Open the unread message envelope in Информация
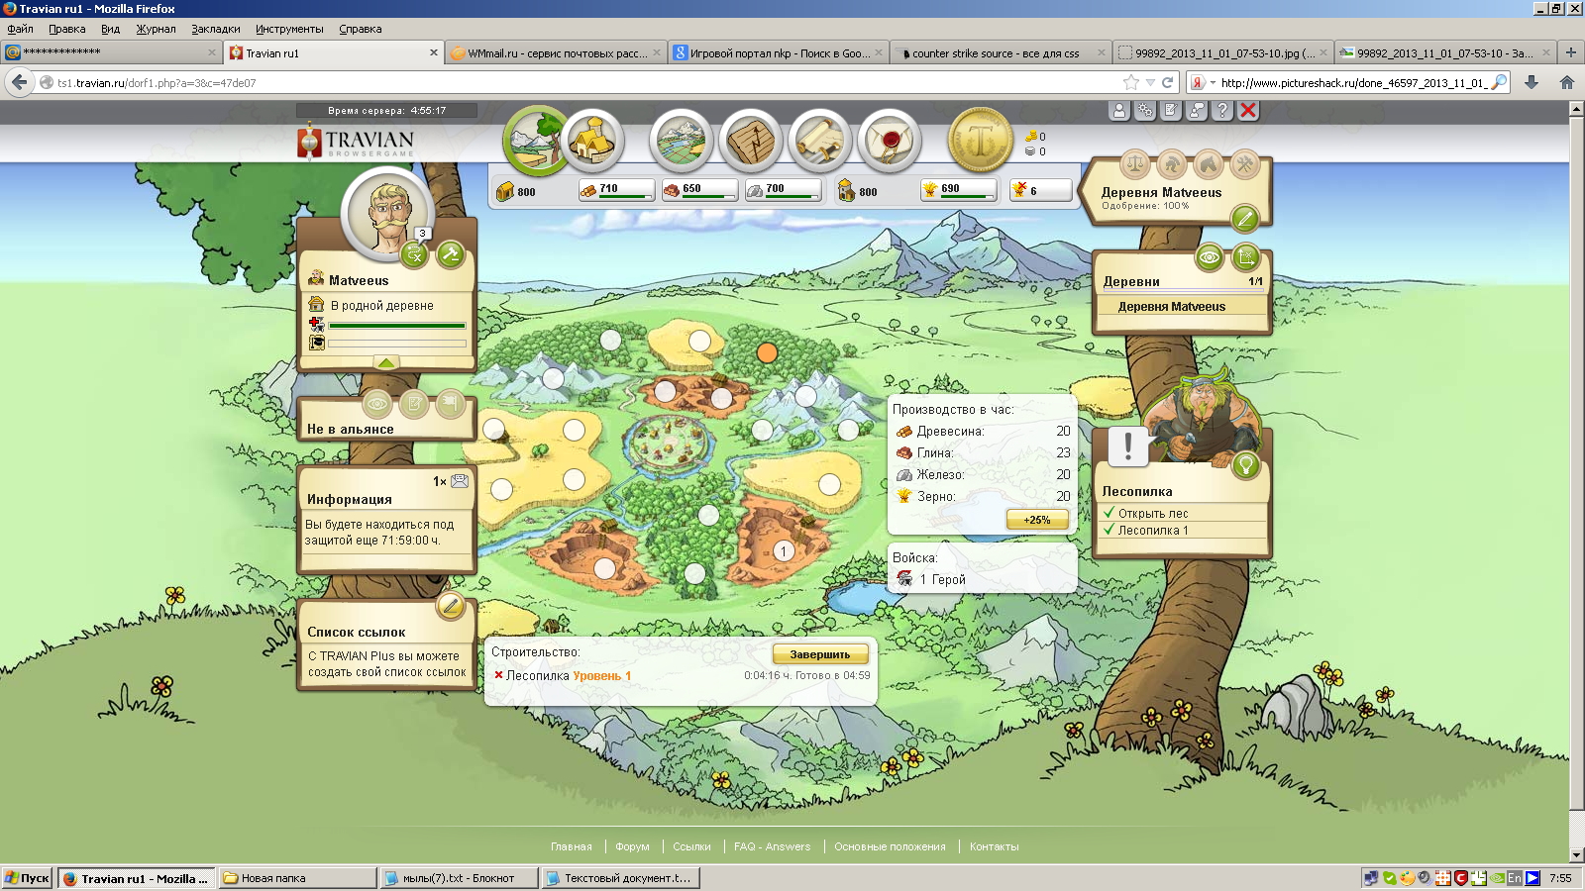This screenshot has height=891, width=1585. coord(460,481)
